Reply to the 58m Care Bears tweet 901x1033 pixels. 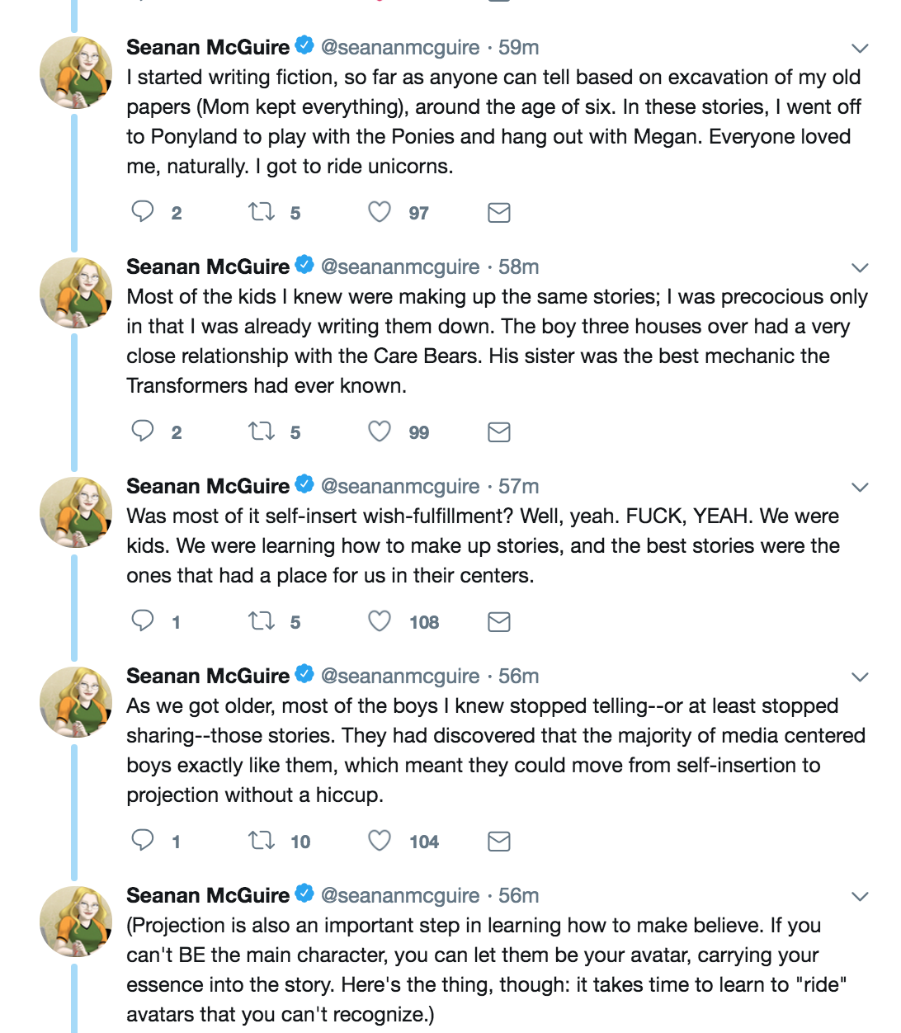pyautogui.click(x=143, y=432)
